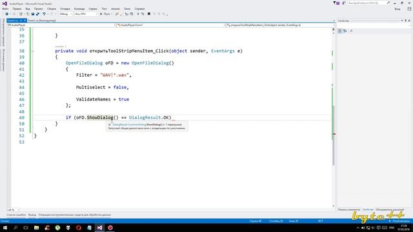Open the editor tab overflow dropdown arrow

coord(334,21)
